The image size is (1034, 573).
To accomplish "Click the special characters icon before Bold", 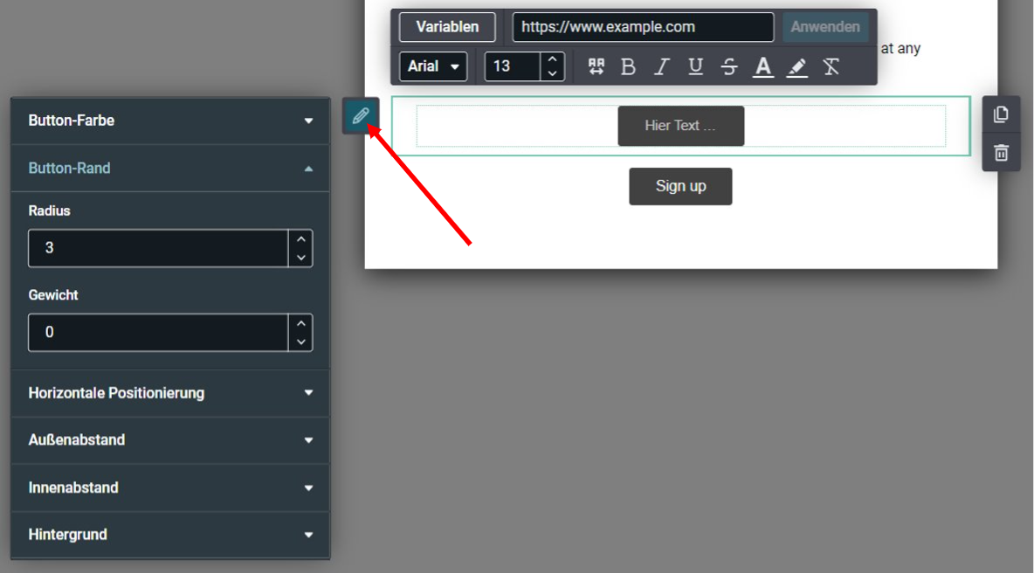I will click(x=596, y=66).
